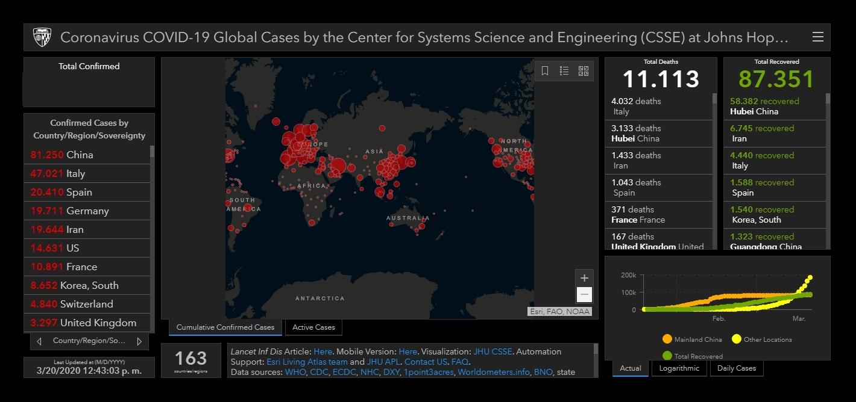Click the Total Deaths list scrollbar

[x=715, y=99]
